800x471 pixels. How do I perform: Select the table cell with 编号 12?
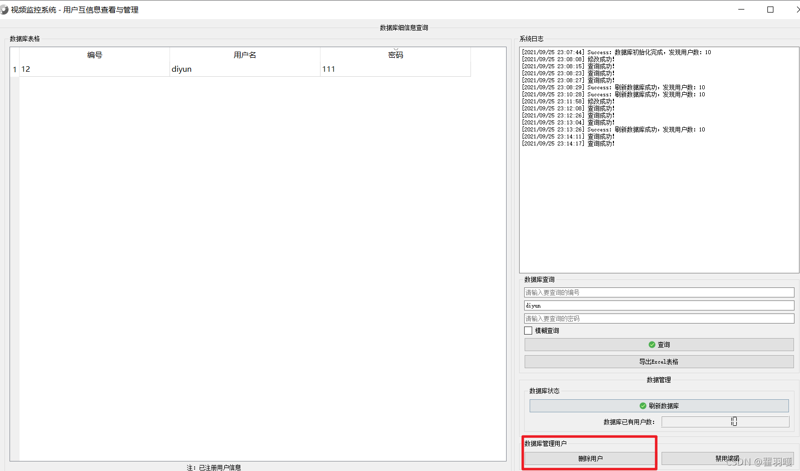[x=95, y=69]
